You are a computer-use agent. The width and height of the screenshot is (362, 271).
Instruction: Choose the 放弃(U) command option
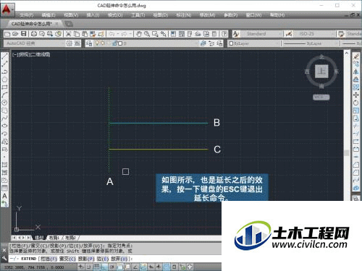pyautogui.click(x=119, y=259)
